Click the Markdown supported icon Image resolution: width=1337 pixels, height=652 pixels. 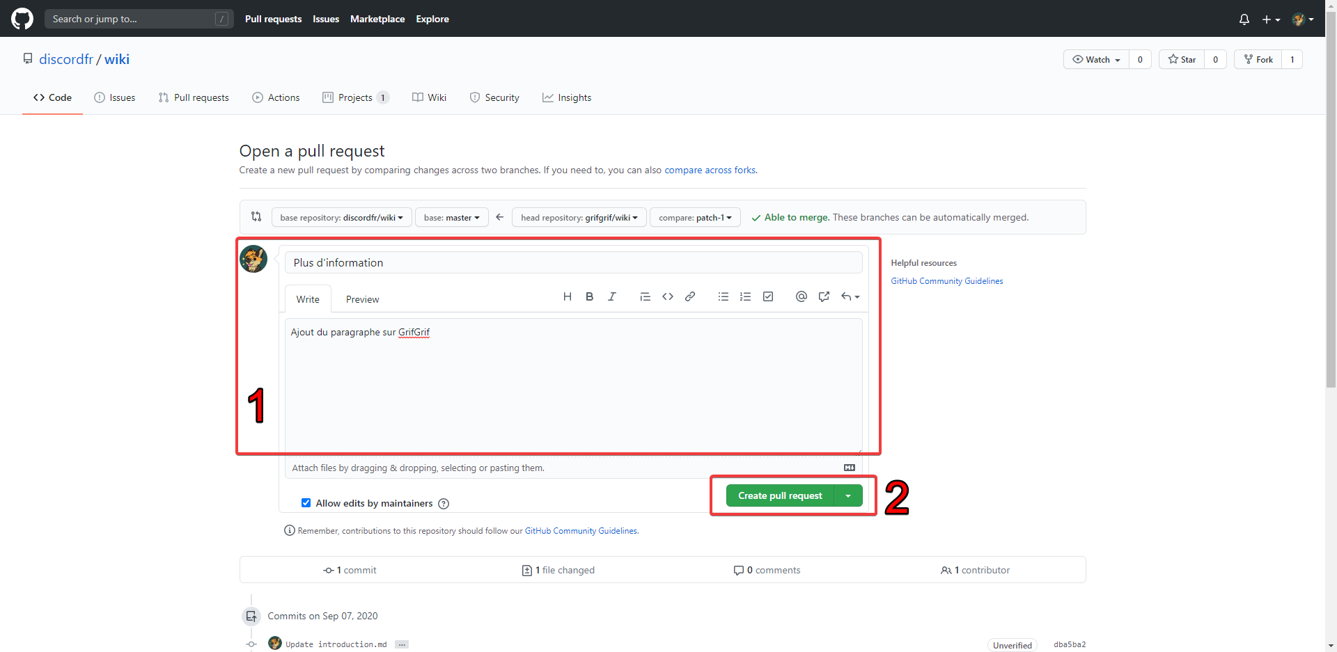coord(850,468)
